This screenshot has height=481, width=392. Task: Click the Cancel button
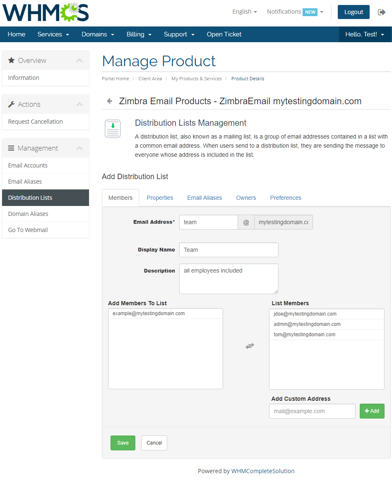pos(154,443)
